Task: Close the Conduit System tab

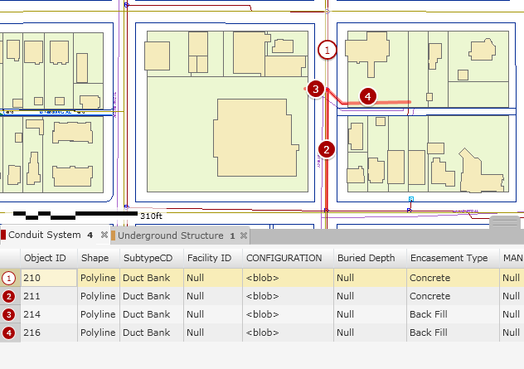Action: coord(104,235)
